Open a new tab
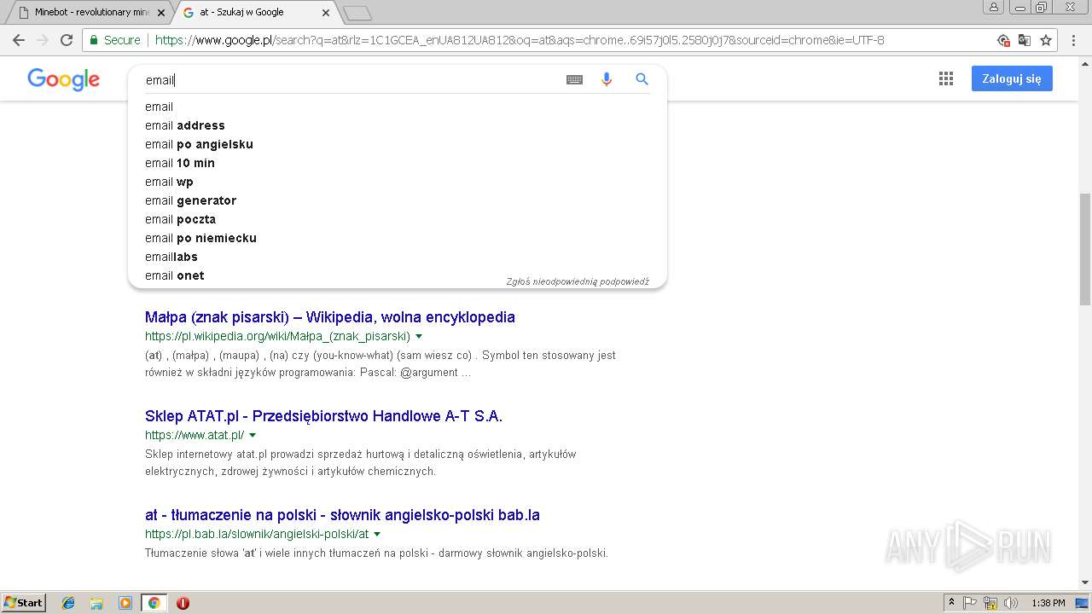Image resolution: width=1092 pixels, height=614 pixels. coord(357,13)
